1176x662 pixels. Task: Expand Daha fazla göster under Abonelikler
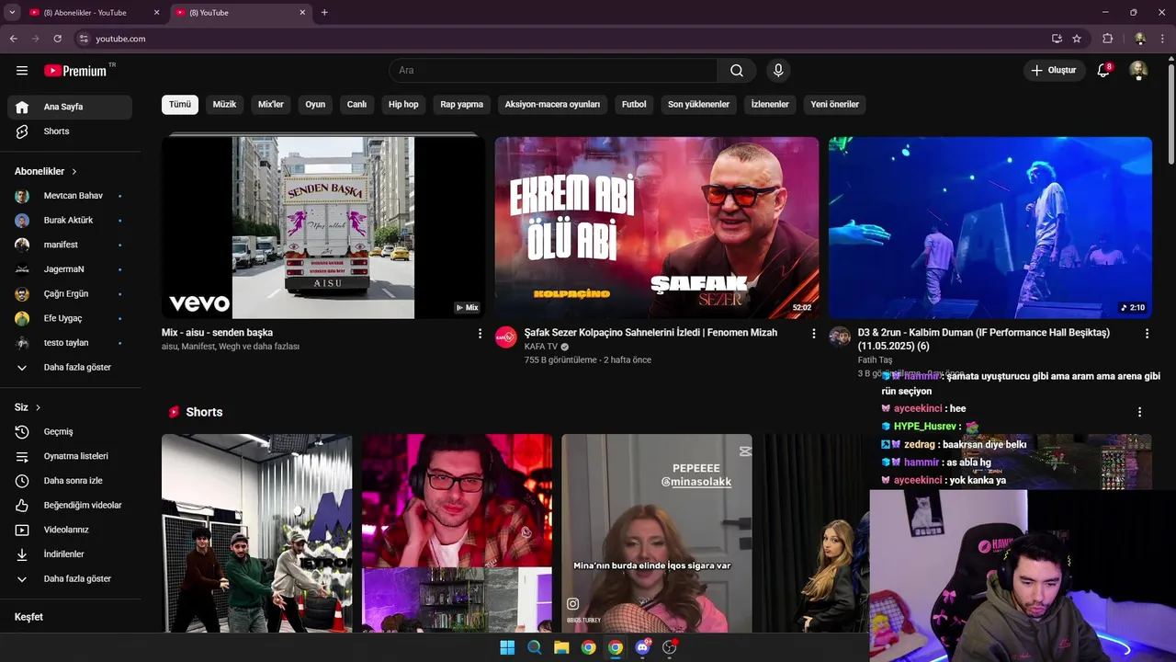(70, 367)
